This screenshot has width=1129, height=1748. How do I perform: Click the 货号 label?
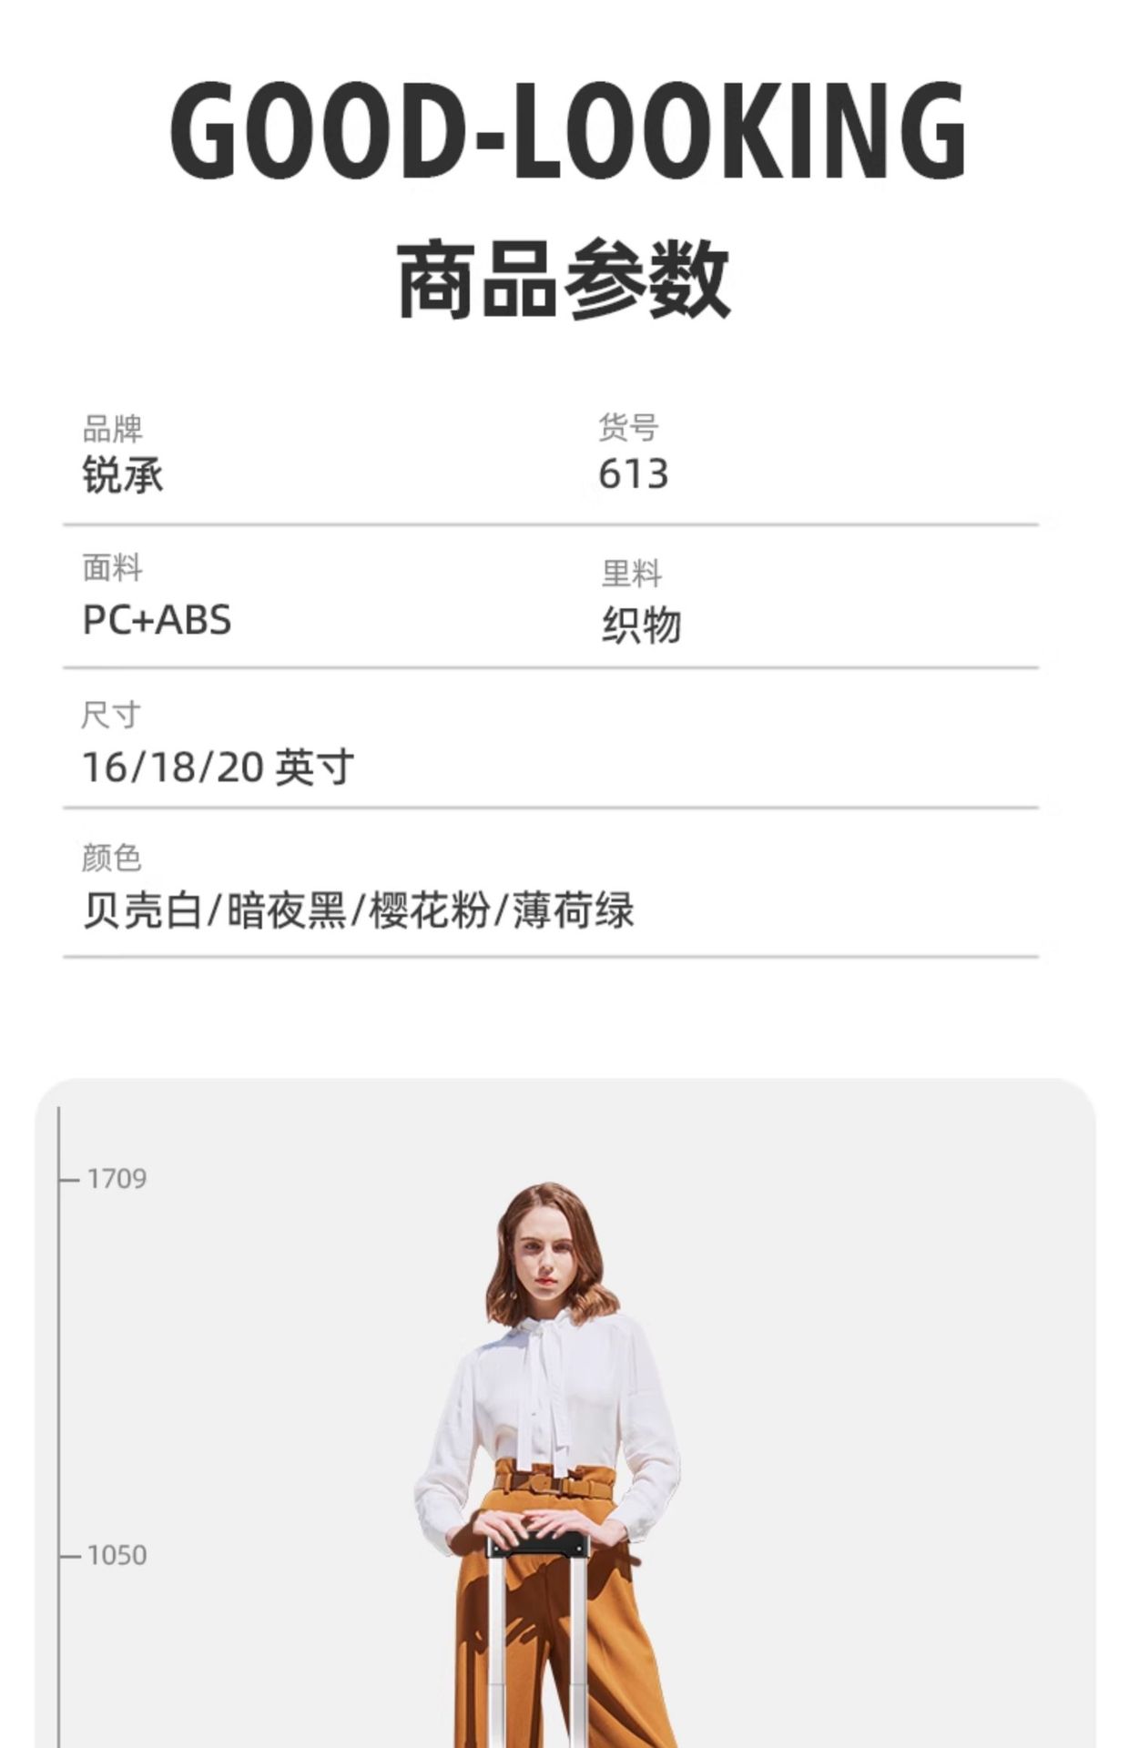(x=628, y=427)
